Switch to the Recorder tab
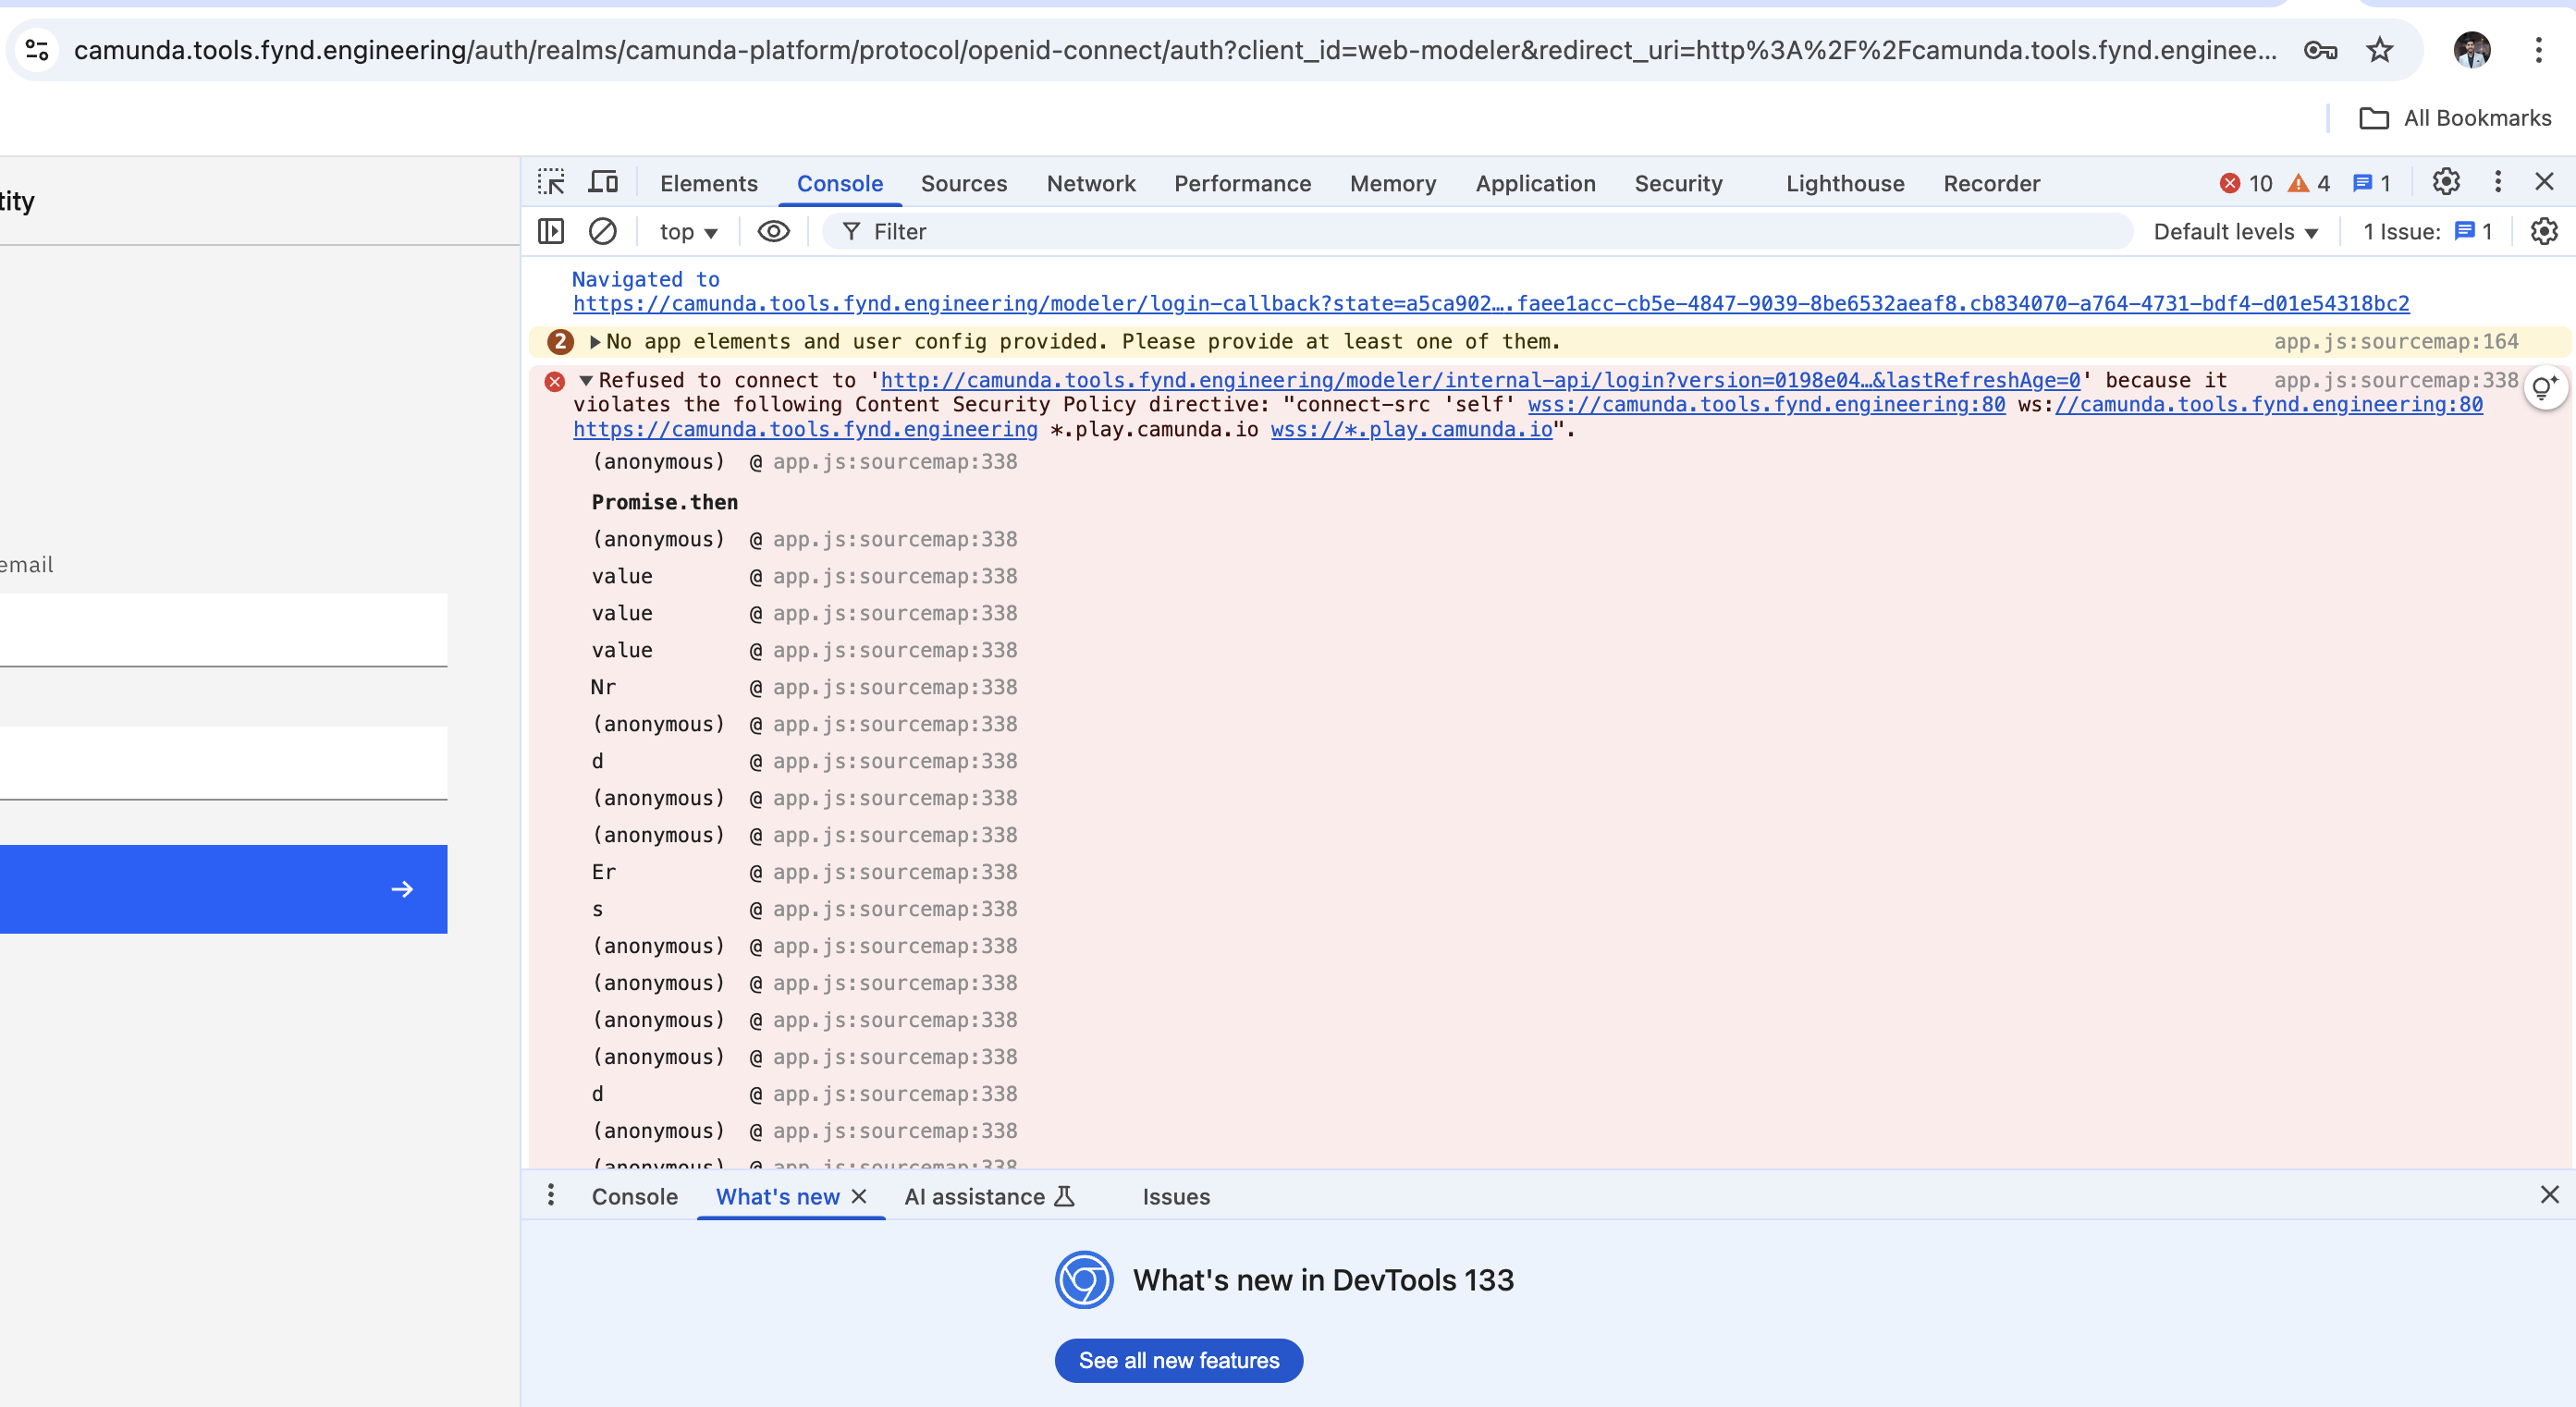This screenshot has height=1407, width=2576. click(1991, 183)
